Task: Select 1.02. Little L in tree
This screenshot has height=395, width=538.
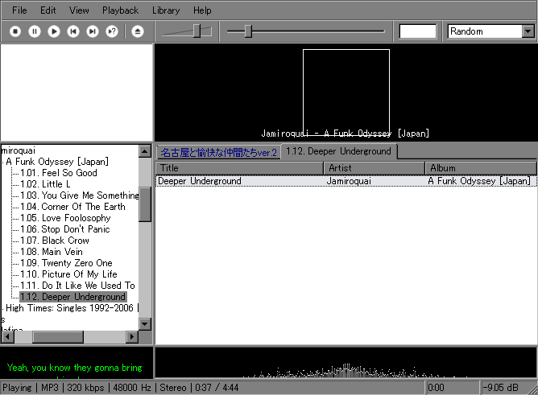Action: 45,184
